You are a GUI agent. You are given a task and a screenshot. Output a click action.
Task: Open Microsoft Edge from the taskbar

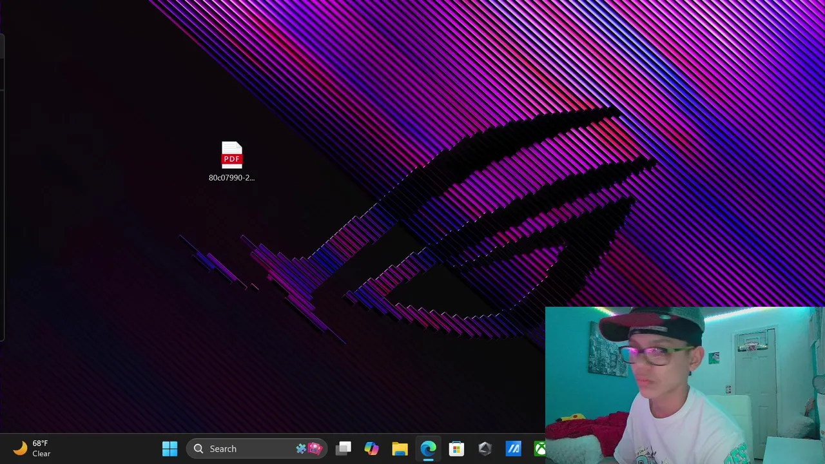point(428,449)
